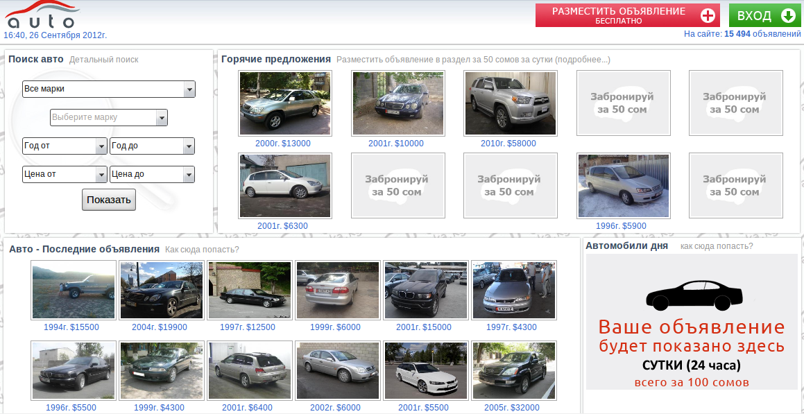Open latest ad photo priced $15000
Screen dimensions: 804x414
pyautogui.click(x=426, y=290)
